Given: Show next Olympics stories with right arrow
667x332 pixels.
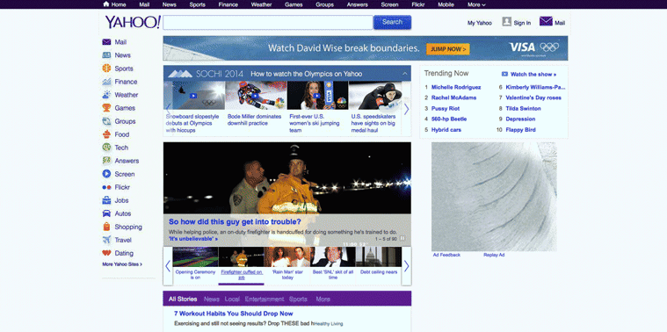Looking at the screenshot, I should (x=406, y=109).
